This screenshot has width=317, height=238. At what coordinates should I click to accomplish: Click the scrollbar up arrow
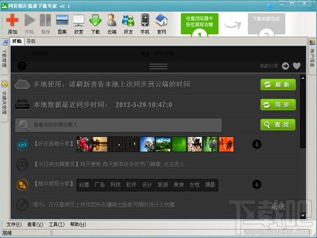pyautogui.click(x=303, y=78)
